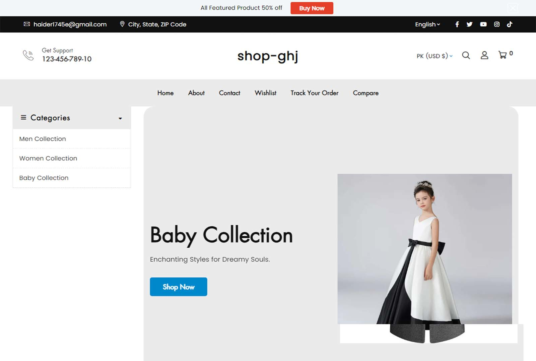Click the location pin icon
The width and height of the screenshot is (536, 361).
122,24
